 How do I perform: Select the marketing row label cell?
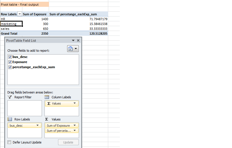(x=11, y=24)
